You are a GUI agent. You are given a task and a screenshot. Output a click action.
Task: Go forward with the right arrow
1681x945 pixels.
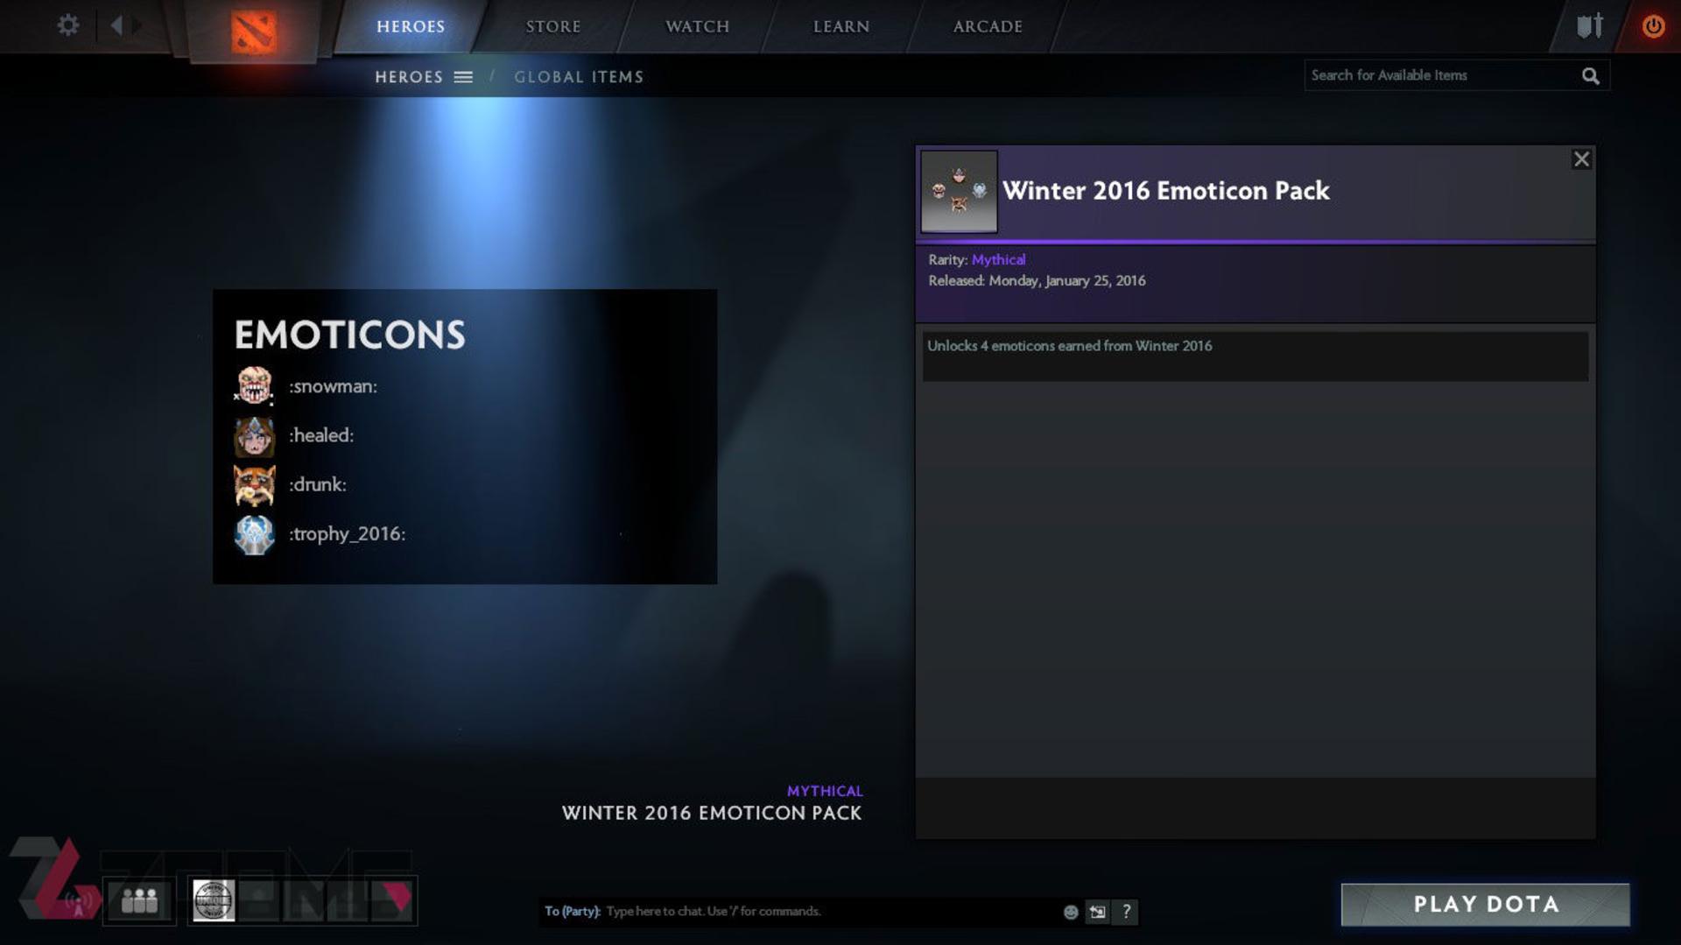137,25
